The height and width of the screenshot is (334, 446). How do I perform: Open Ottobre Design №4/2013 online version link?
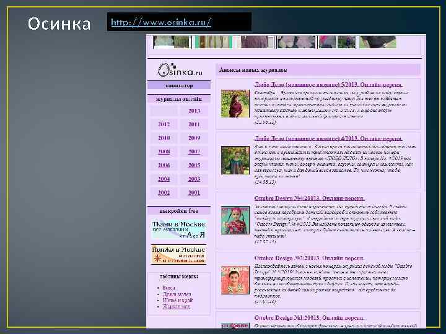click(x=310, y=199)
